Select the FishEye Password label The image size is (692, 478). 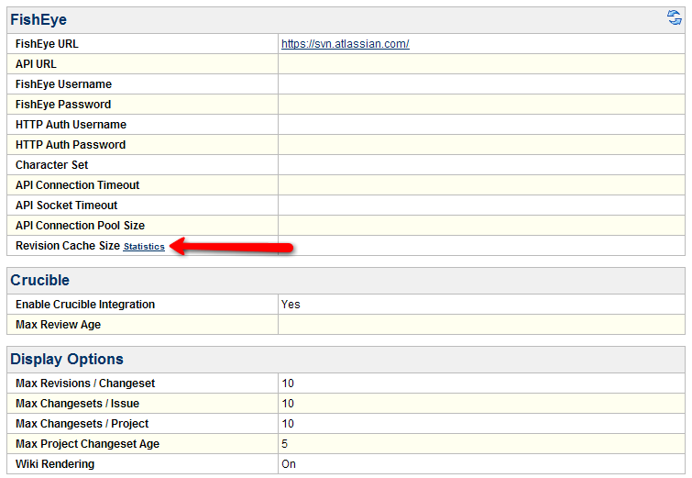point(63,105)
